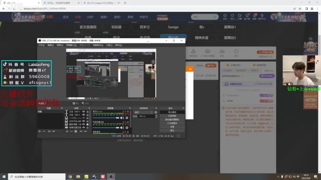Mute 视频采集设备 mixer speaker icon
321x180 pixels.
(122, 128)
